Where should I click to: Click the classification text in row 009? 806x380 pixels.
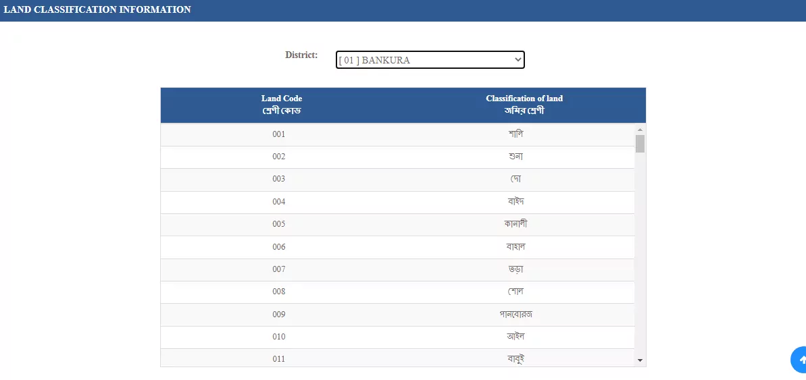tap(516, 315)
